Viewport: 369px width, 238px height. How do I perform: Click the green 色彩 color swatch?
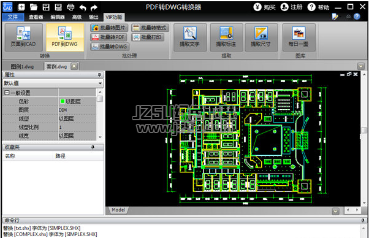(x=63, y=101)
